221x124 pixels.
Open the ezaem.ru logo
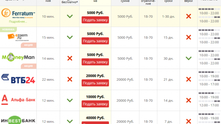[18, 37]
